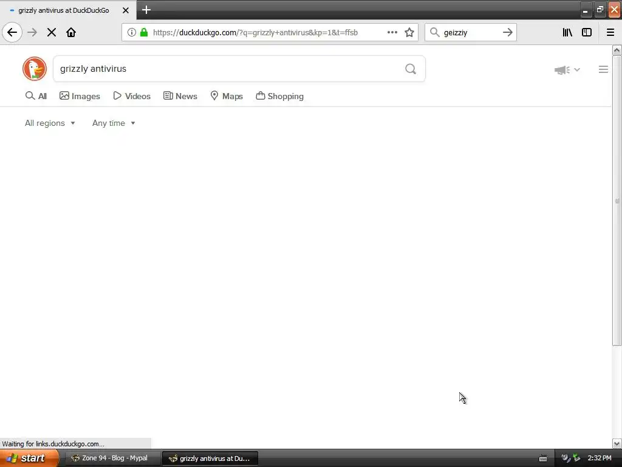Switch to Images results tab
622x467 pixels.
80,96
